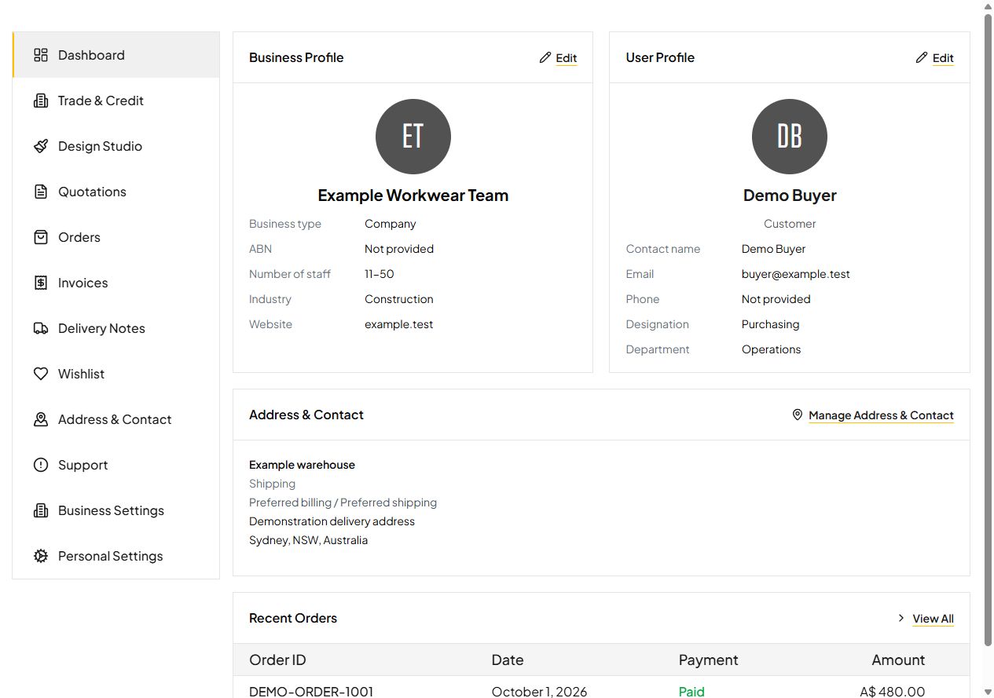
Task: Open the Quotations page
Action: coord(116,192)
